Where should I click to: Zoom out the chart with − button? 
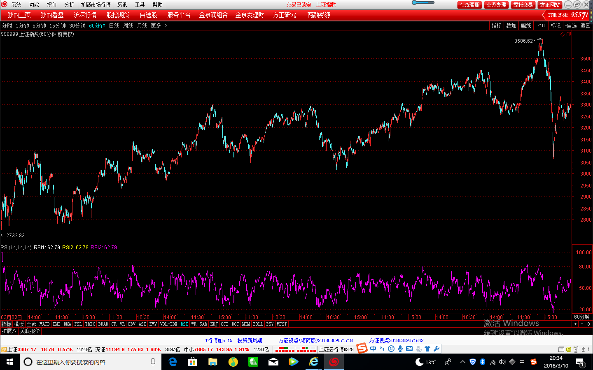(x=582, y=324)
